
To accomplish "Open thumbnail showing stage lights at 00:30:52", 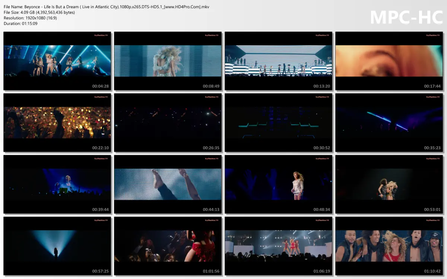I will coord(278,123).
